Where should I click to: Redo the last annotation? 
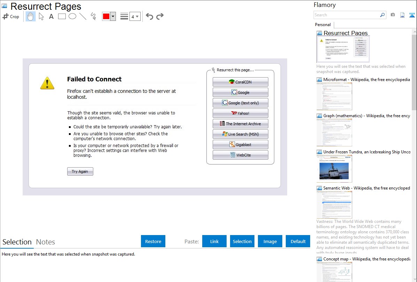160,16
